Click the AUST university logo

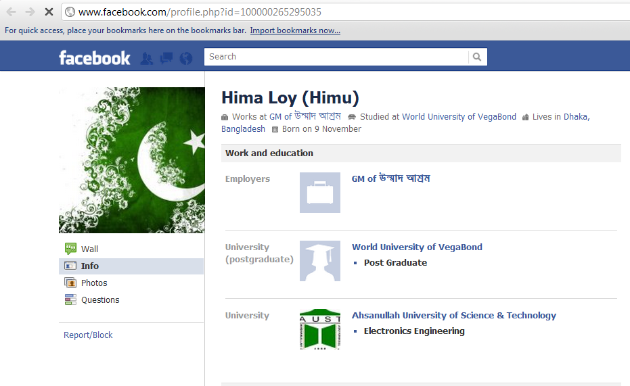[320, 329]
